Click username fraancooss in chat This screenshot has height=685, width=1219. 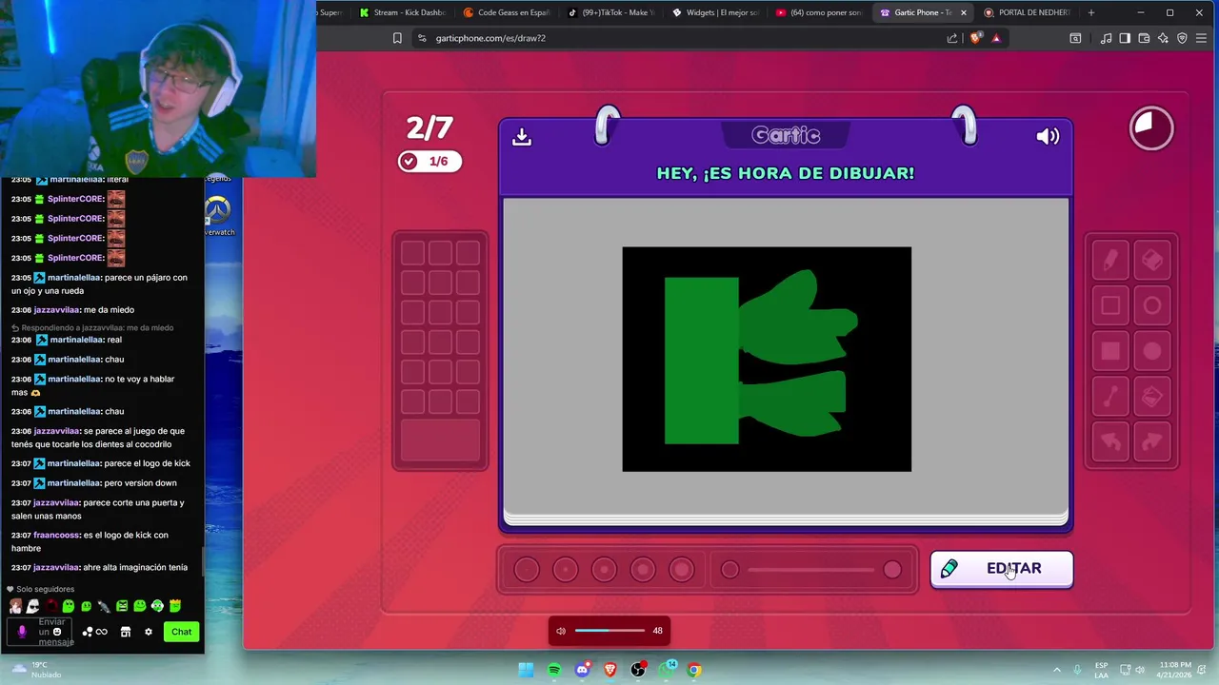[56, 536]
